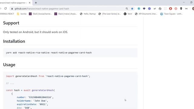Open the red Opera-style extension icon
The image size is (194, 109).
pyautogui.click(x=170, y=8)
